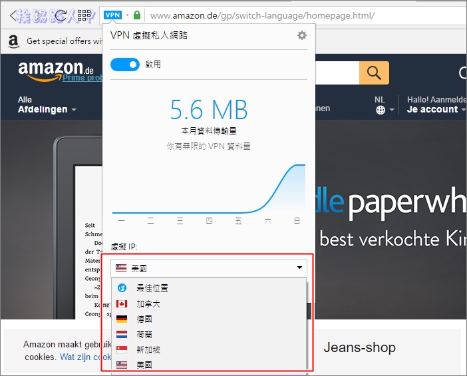Select 德國 Germany location
Viewport: 467px width, 376px height.
(208, 319)
